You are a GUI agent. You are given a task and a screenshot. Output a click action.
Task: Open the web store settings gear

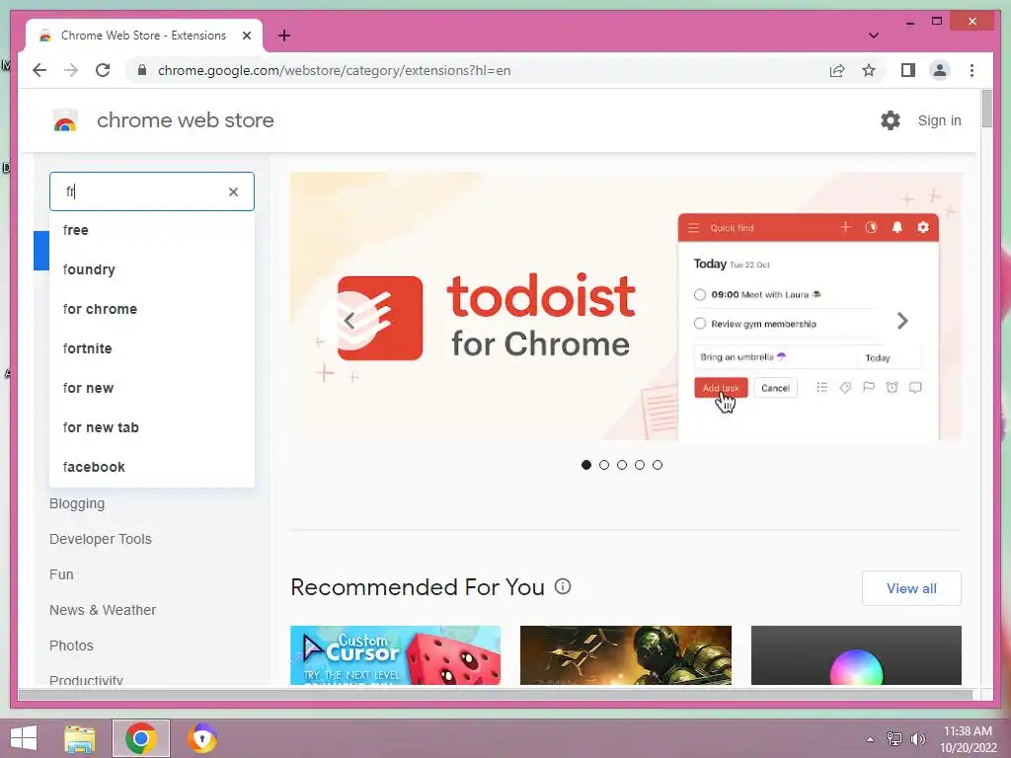pos(891,119)
